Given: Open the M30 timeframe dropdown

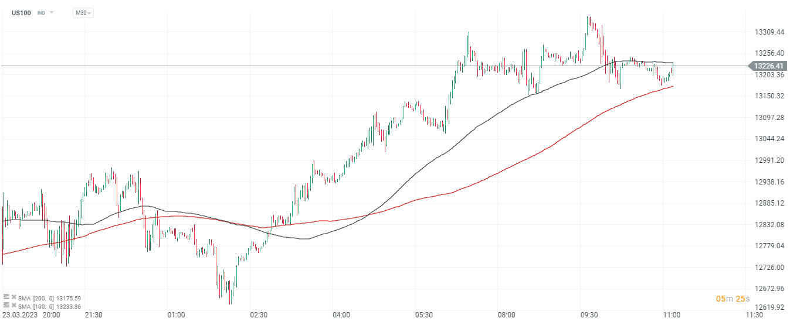Looking at the screenshot, I should point(83,12).
